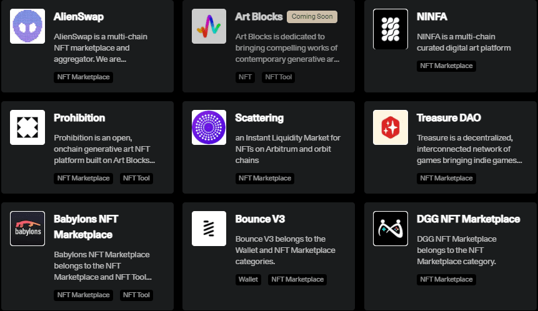Open the Scattering purple dotted circle icon
Screen dimensions: 538x311
click(x=209, y=127)
